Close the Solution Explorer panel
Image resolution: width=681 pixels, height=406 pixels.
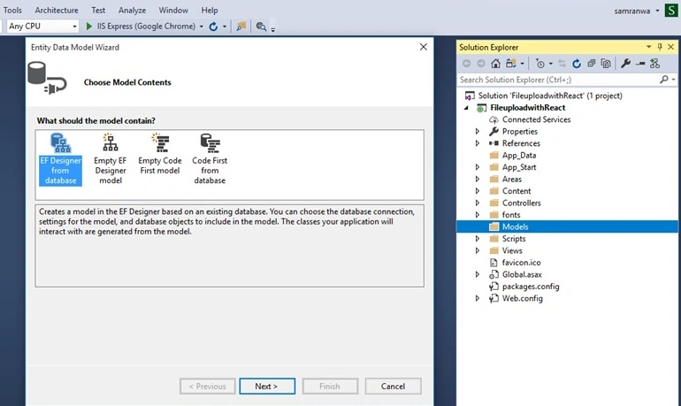coord(671,47)
